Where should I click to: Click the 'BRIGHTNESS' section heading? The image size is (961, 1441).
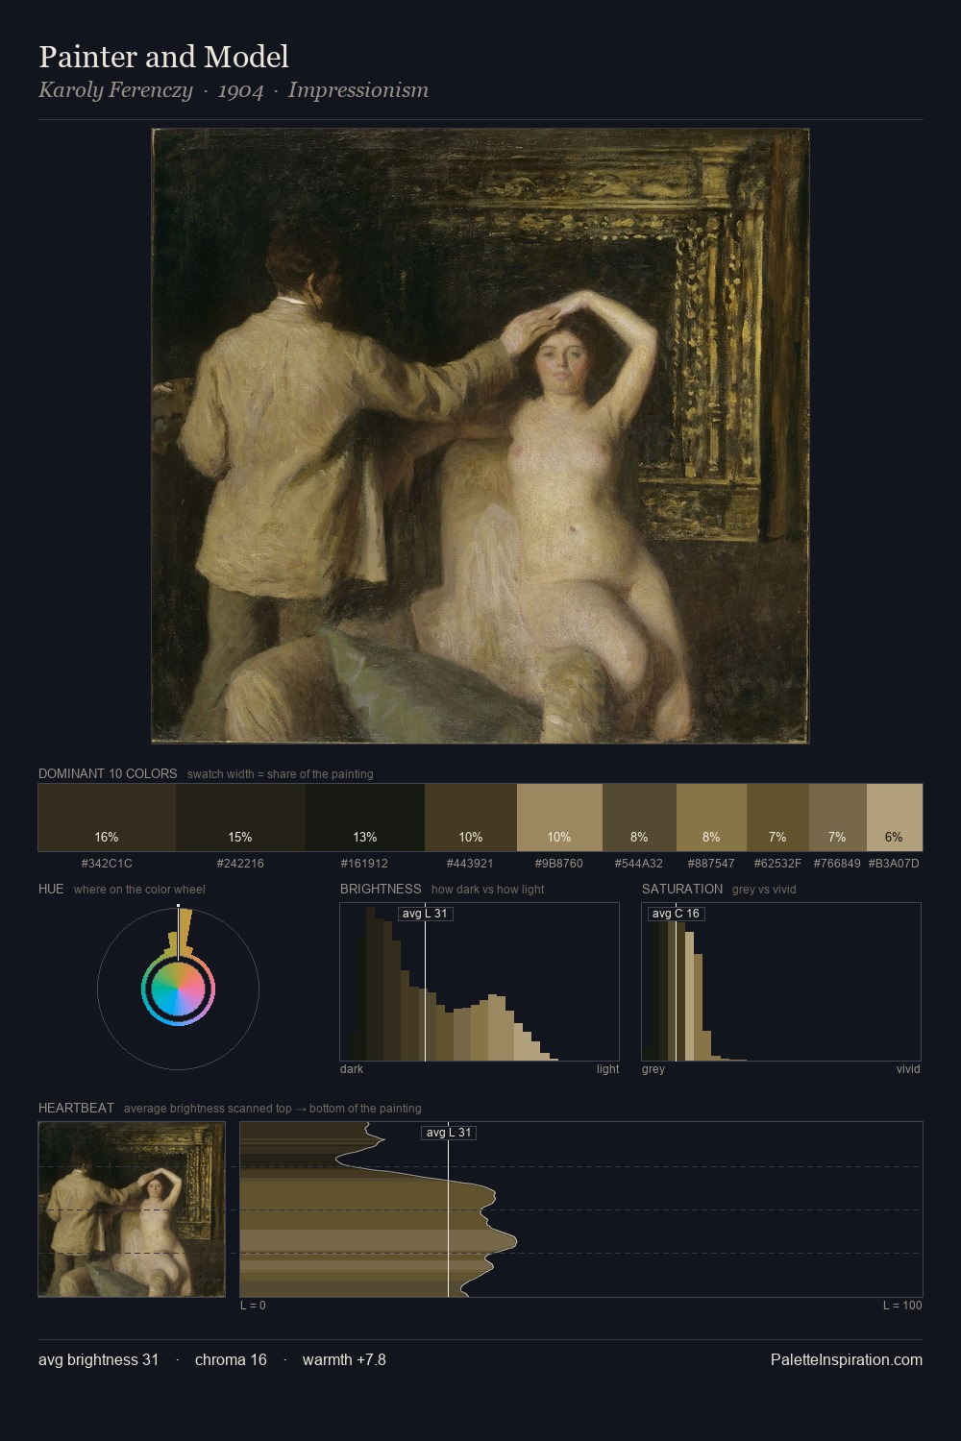click(x=381, y=889)
